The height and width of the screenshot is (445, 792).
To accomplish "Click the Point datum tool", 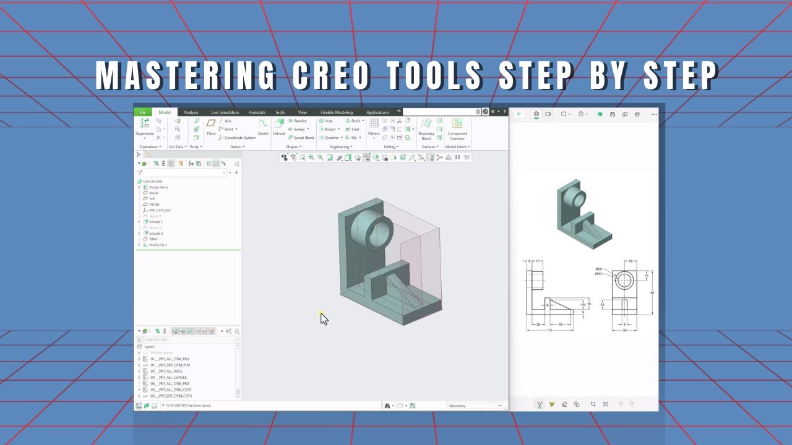I will 226,129.
